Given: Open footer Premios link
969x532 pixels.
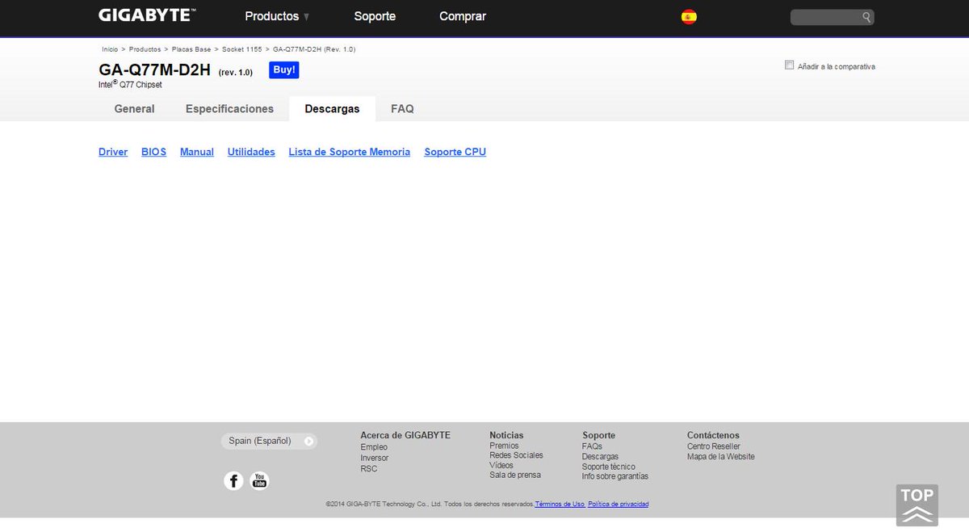Looking at the screenshot, I should point(504,446).
